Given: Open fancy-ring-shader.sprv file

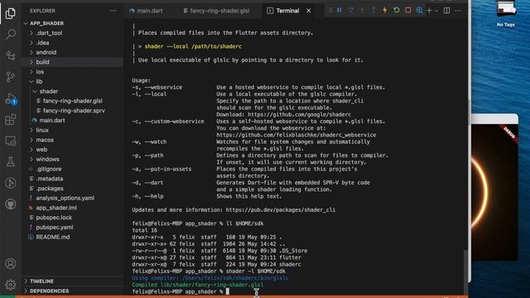Looking at the screenshot, I should pos(74,110).
